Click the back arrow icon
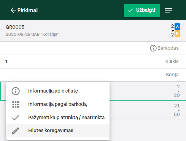Screen dimensions: 186x141 pyautogui.click(x=13, y=10)
